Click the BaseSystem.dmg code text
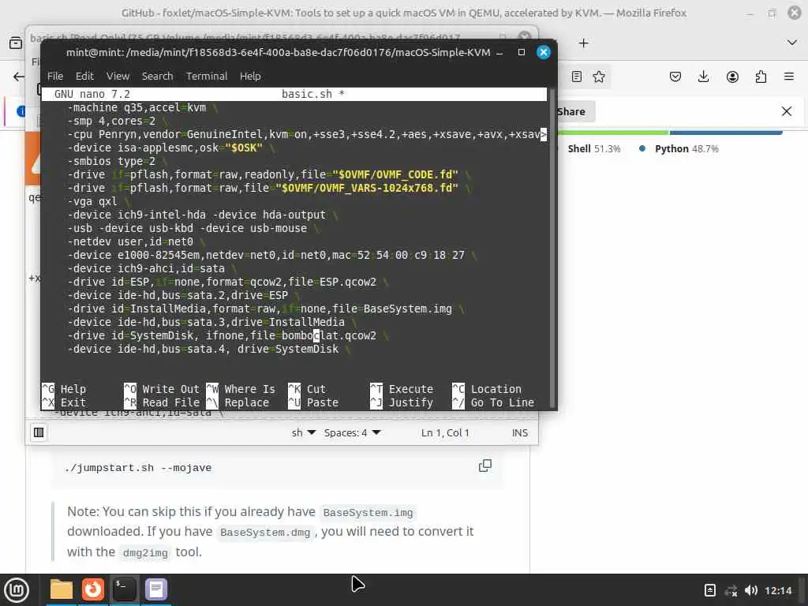 tap(265, 533)
